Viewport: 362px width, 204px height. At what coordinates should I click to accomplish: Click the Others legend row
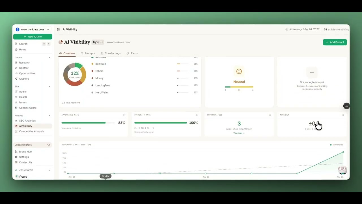(x=144, y=71)
